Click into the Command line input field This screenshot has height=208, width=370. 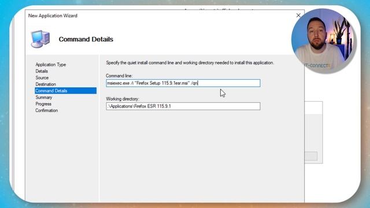183,83
